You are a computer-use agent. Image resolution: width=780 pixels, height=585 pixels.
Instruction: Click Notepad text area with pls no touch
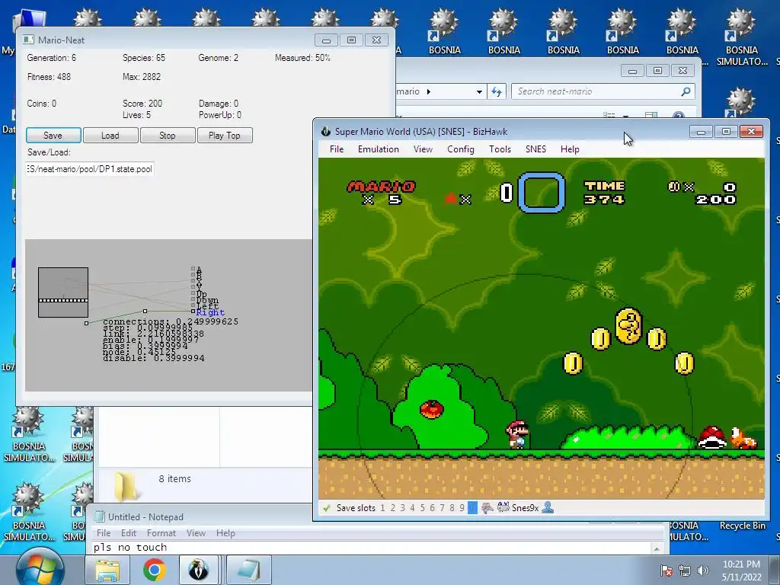point(372,548)
